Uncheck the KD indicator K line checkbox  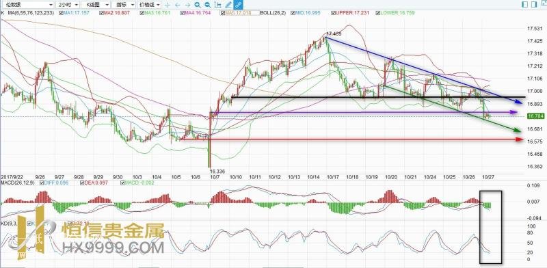29,223
